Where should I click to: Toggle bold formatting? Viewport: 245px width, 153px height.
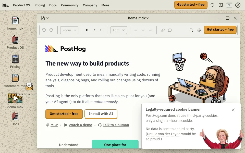[x=87, y=30]
